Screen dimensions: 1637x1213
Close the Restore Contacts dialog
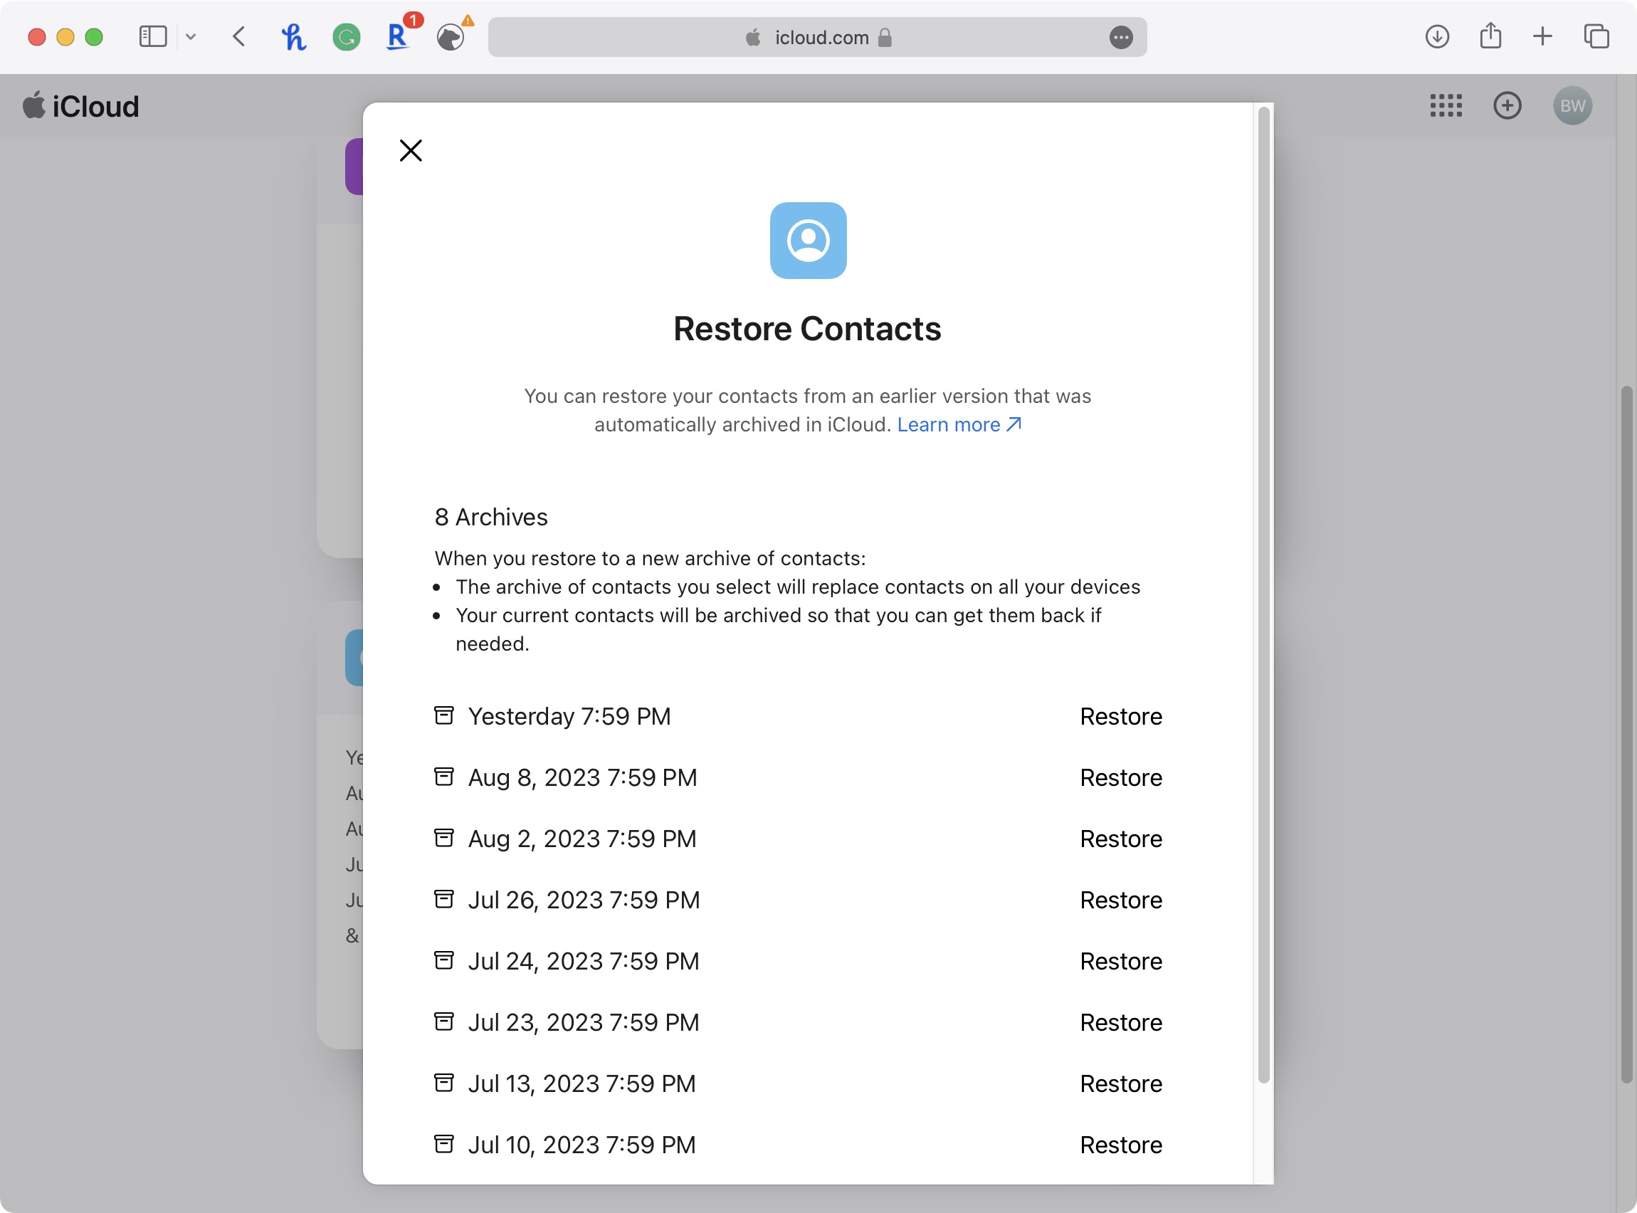click(411, 150)
